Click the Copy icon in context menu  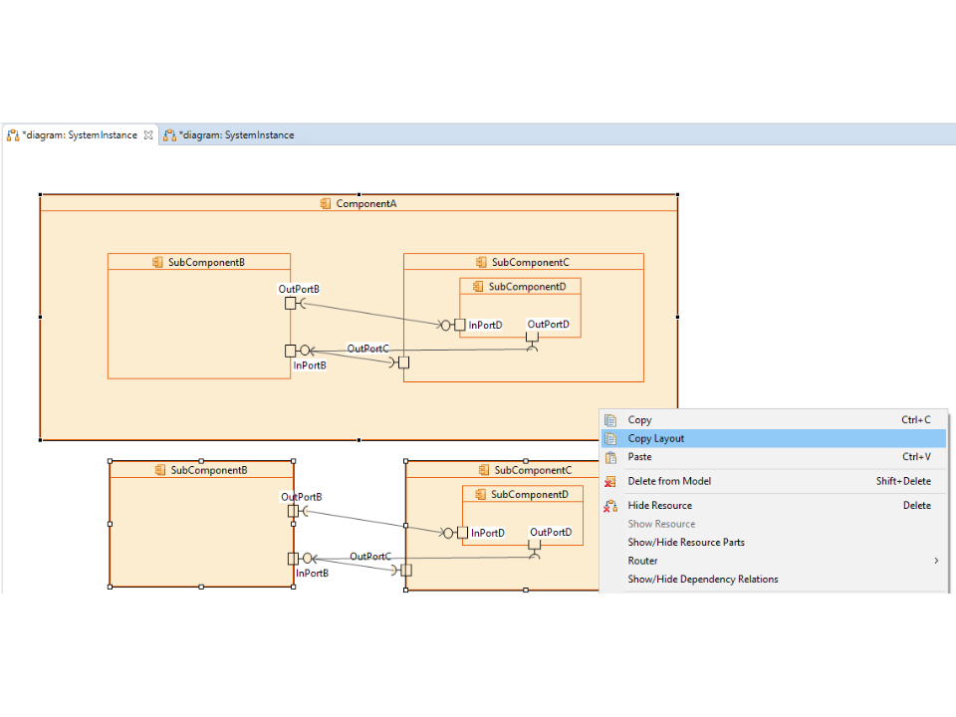tap(610, 420)
